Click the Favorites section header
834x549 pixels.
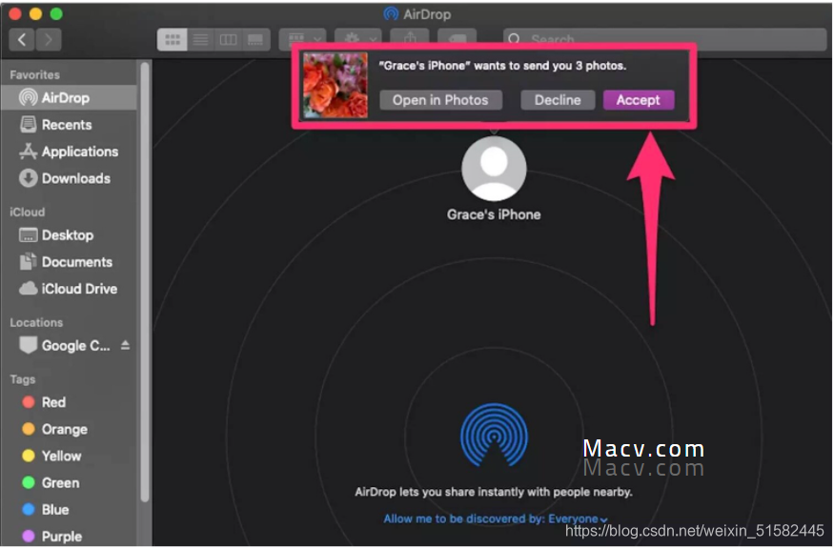(x=34, y=75)
